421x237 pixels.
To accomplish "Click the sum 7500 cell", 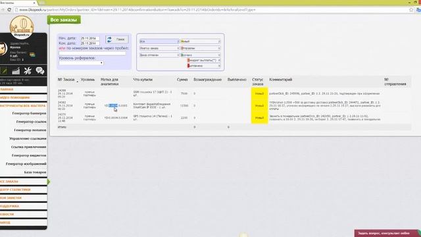I will coord(184,93).
